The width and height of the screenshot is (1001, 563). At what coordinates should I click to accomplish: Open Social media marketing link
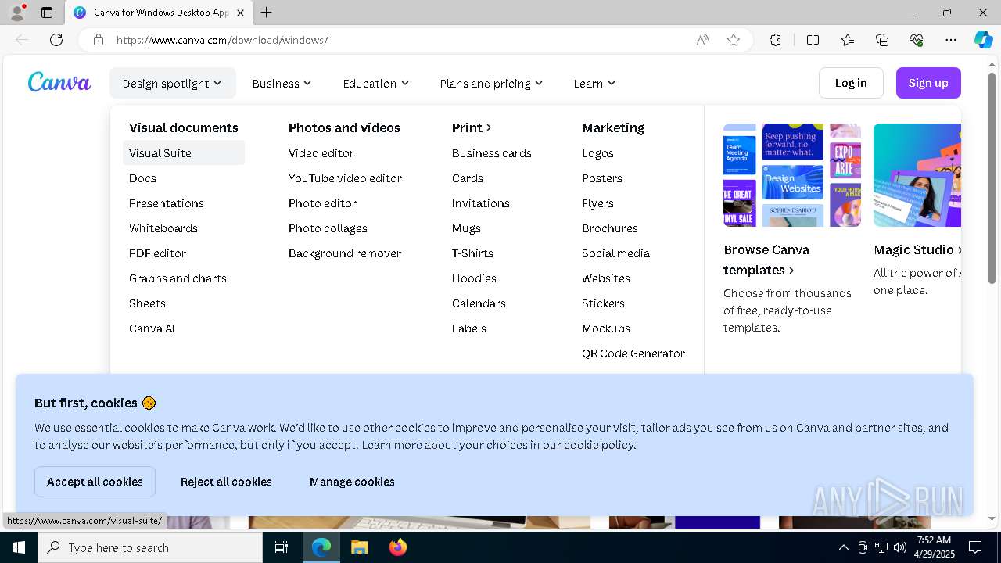pyautogui.click(x=615, y=253)
